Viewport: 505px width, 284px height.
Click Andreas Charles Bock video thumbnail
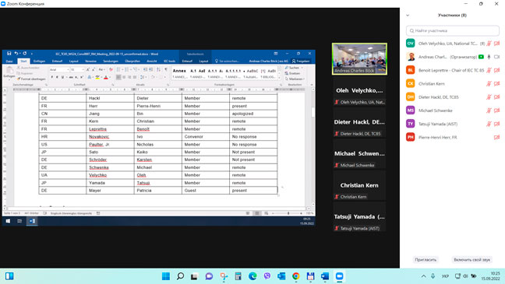pyautogui.click(x=359, y=59)
